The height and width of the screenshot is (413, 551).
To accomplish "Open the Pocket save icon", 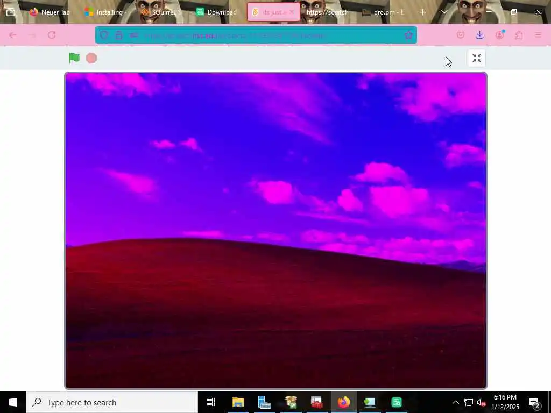I will [x=461, y=35].
